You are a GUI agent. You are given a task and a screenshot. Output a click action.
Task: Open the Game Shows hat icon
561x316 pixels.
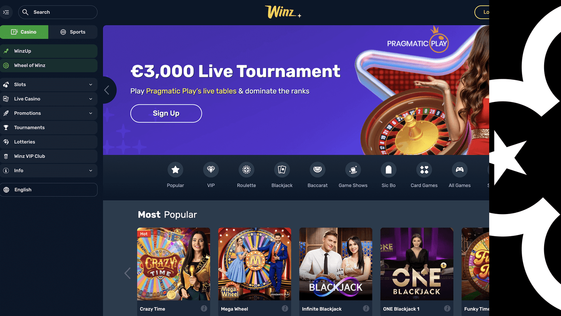[x=353, y=170]
